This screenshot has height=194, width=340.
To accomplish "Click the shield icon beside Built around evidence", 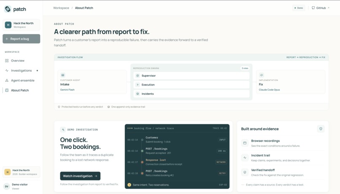I will 321,129.
